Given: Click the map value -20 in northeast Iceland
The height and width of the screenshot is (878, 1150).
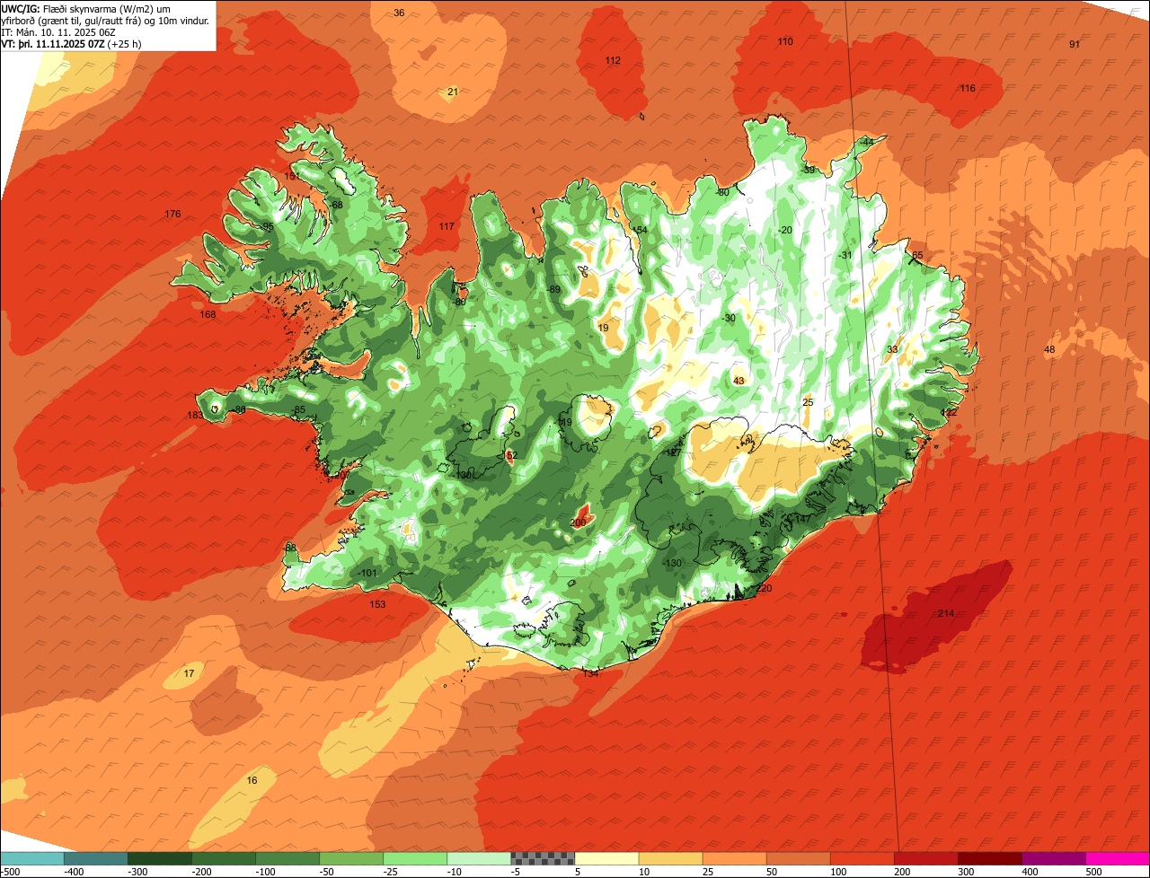Looking at the screenshot, I should pos(785,231).
